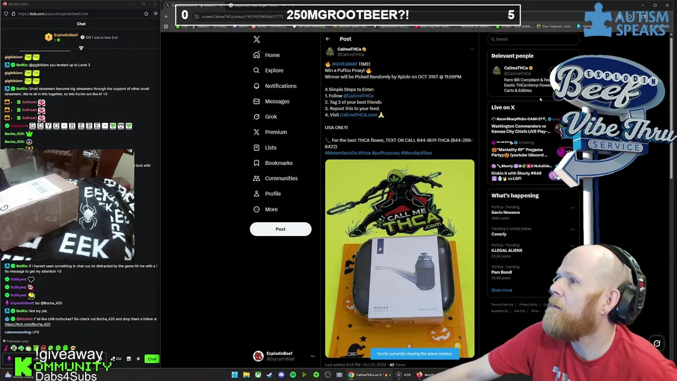Image resolution: width=677 pixels, height=381 pixels.
Task: Click Chrome's back navigation arrow
Action: click(x=166, y=16)
